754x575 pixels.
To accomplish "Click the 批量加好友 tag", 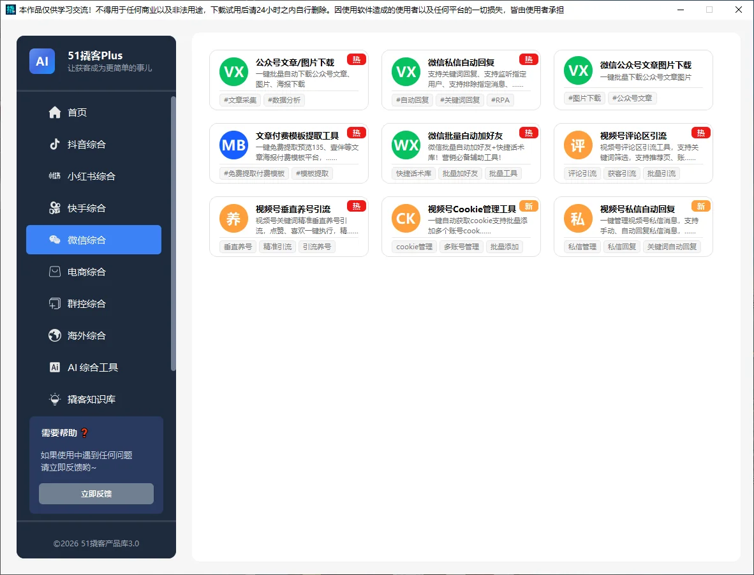I will [460, 173].
